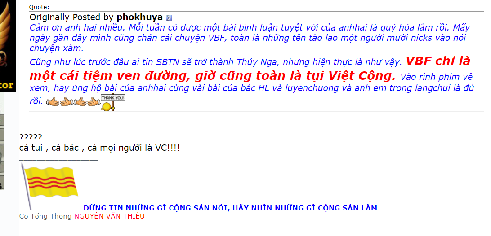Click the gray image below the avatar
The height and width of the screenshot is (236, 491).
(x=2, y=141)
